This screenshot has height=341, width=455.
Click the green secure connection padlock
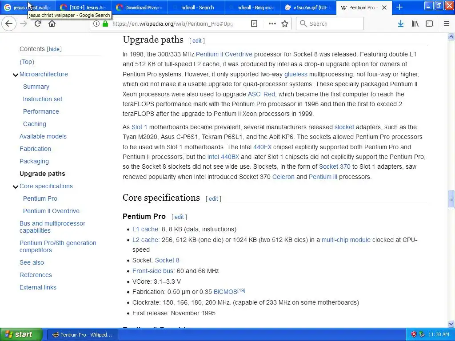pos(105,24)
